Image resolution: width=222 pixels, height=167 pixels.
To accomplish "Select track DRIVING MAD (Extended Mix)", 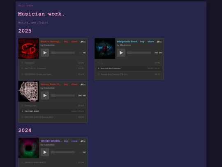I will pyautogui.click(x=53, y=117).
